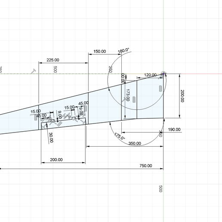Click the horizontal 200.00 dimension under the notch

tap(56, 160)
